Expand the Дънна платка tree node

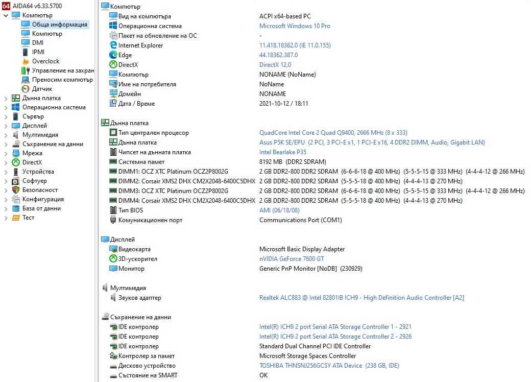tap(6, 98)
